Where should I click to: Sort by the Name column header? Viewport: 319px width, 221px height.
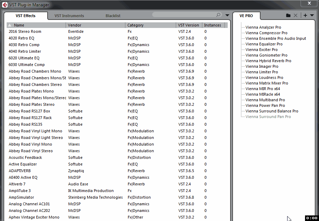[x=36, y=25]
